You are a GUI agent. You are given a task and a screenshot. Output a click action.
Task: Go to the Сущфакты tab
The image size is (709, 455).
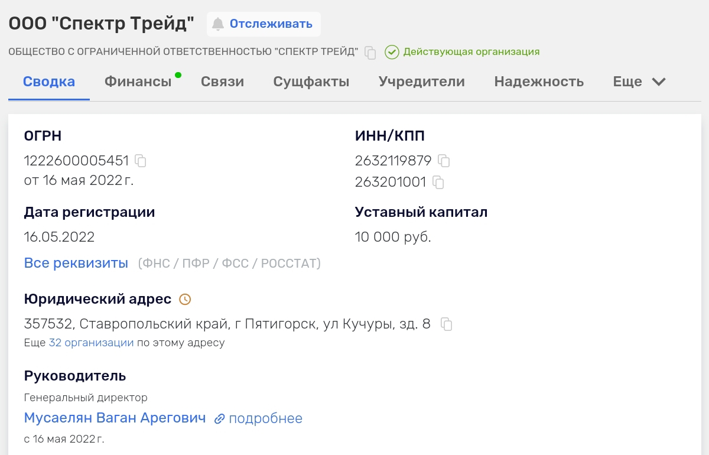(311, 82)
